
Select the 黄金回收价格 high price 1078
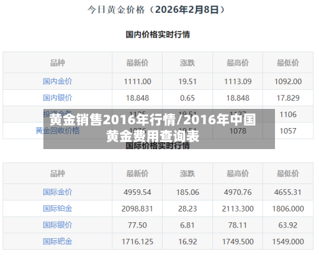(238, 131)
